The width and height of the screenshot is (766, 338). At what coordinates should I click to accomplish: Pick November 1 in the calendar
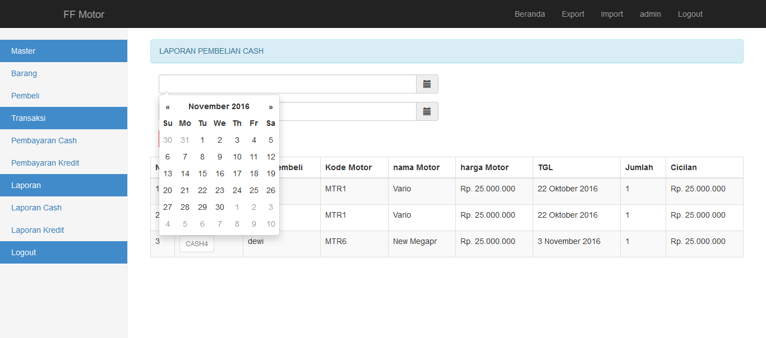(202, 140)
